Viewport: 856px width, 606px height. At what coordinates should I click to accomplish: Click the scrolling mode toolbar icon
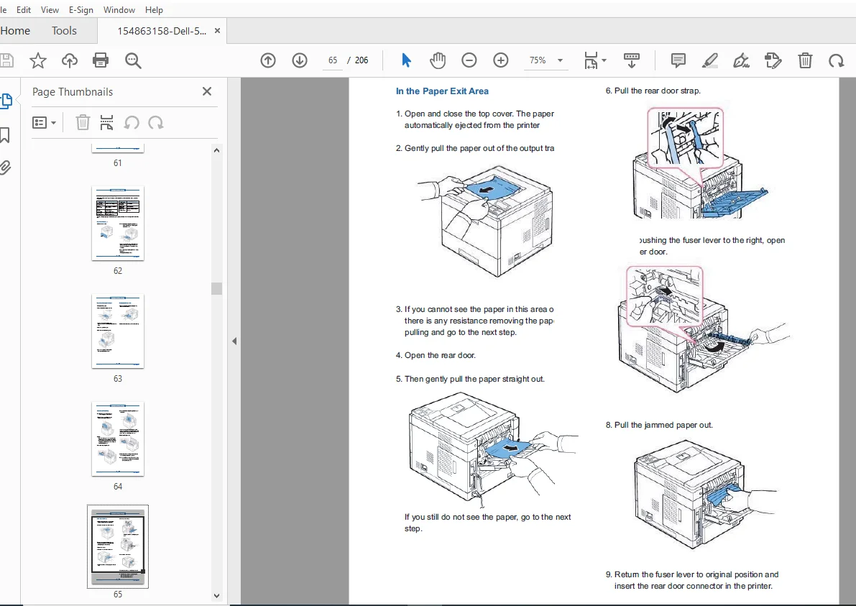(x=632, y=60)
